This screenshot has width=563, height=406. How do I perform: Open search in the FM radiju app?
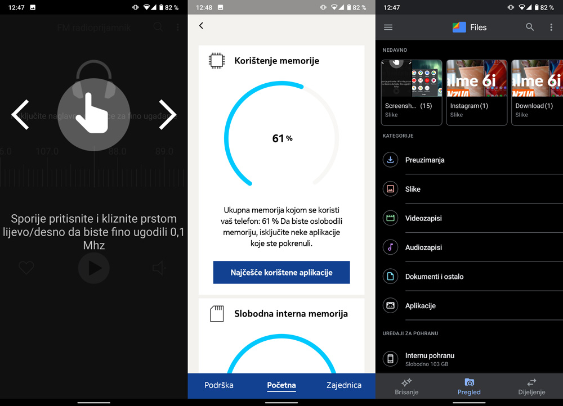point(158,27)
